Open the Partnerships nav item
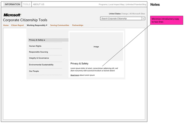Screen dimensions: 185x124 tap(78, 25)
